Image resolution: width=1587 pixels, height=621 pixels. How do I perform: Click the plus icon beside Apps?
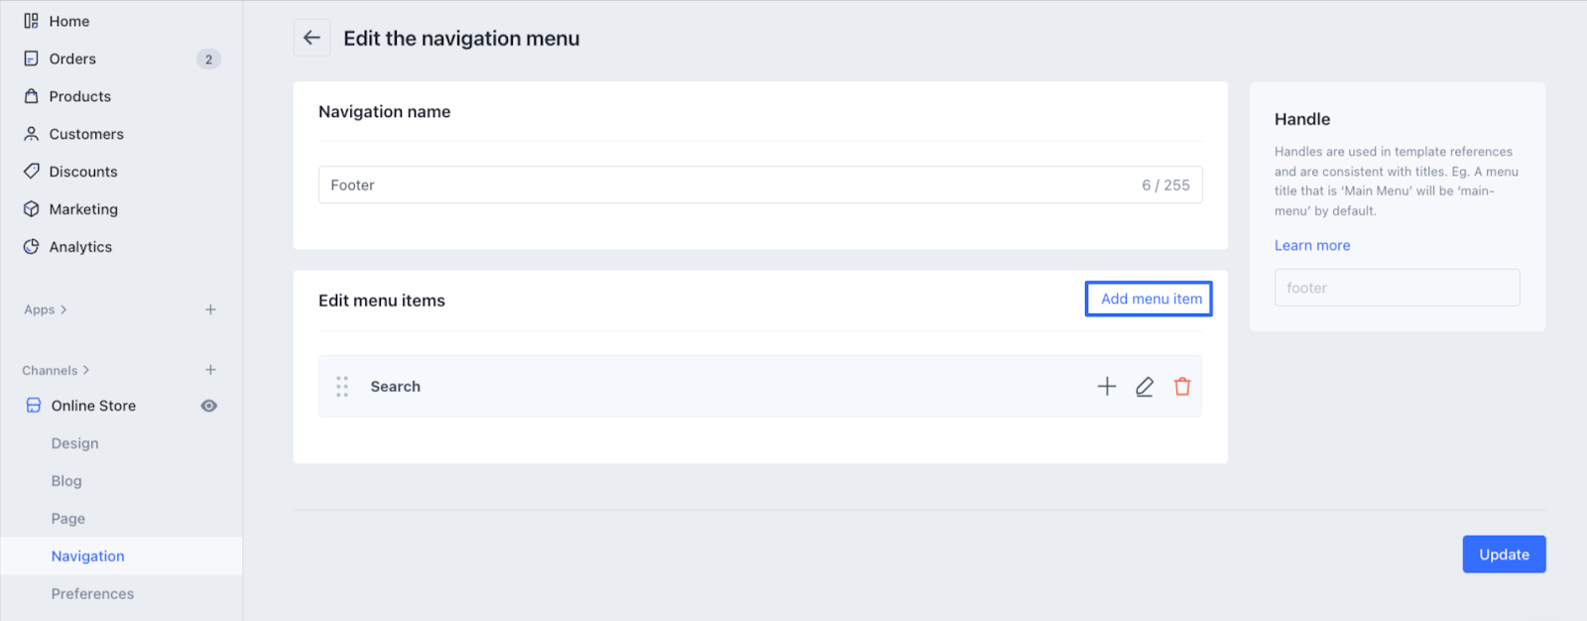pos(210,310)
